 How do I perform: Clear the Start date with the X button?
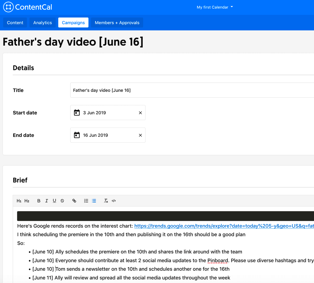[x=140, y=113]
